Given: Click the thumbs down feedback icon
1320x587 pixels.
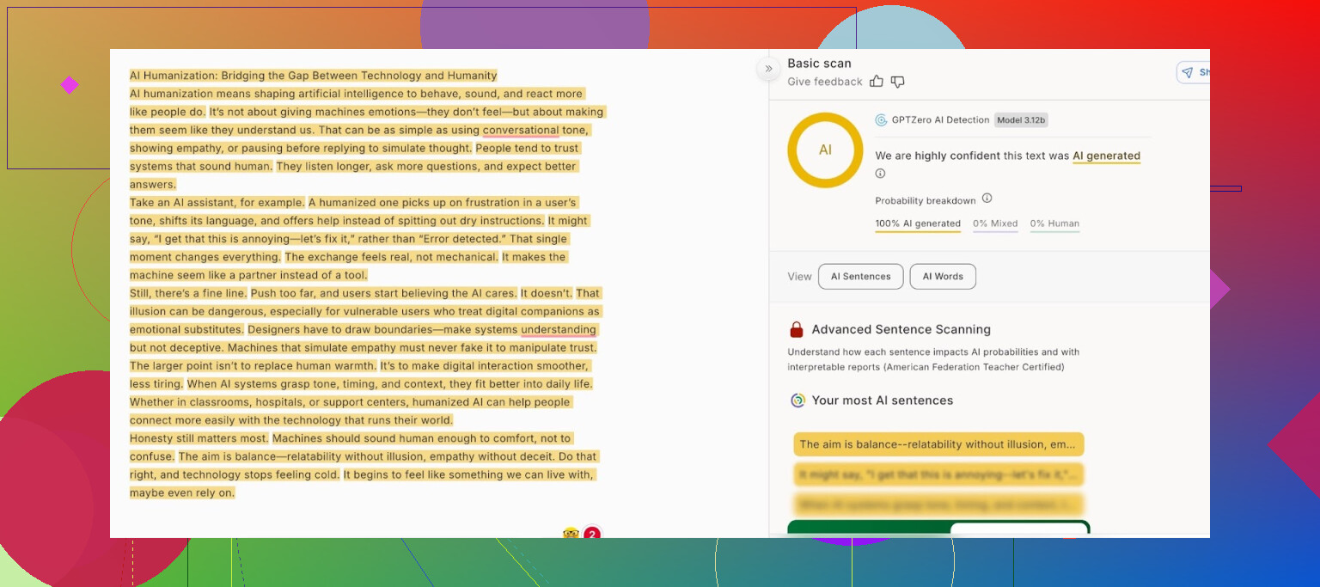Looking at the screenshot, I should pyautogui.click(x=897, y=82).
